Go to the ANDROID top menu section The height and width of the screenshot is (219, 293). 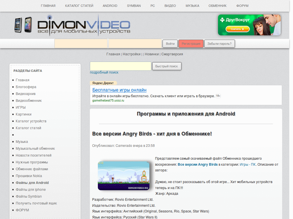click(x=110, y=6)
